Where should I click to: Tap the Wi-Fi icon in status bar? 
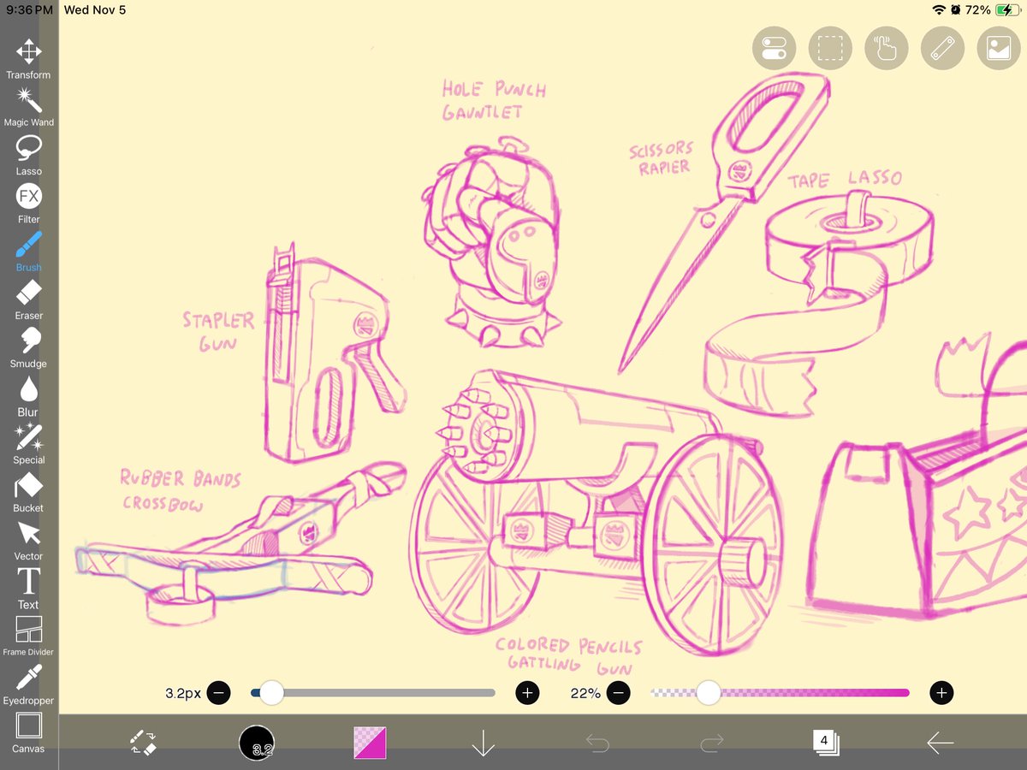coord(940,10)
